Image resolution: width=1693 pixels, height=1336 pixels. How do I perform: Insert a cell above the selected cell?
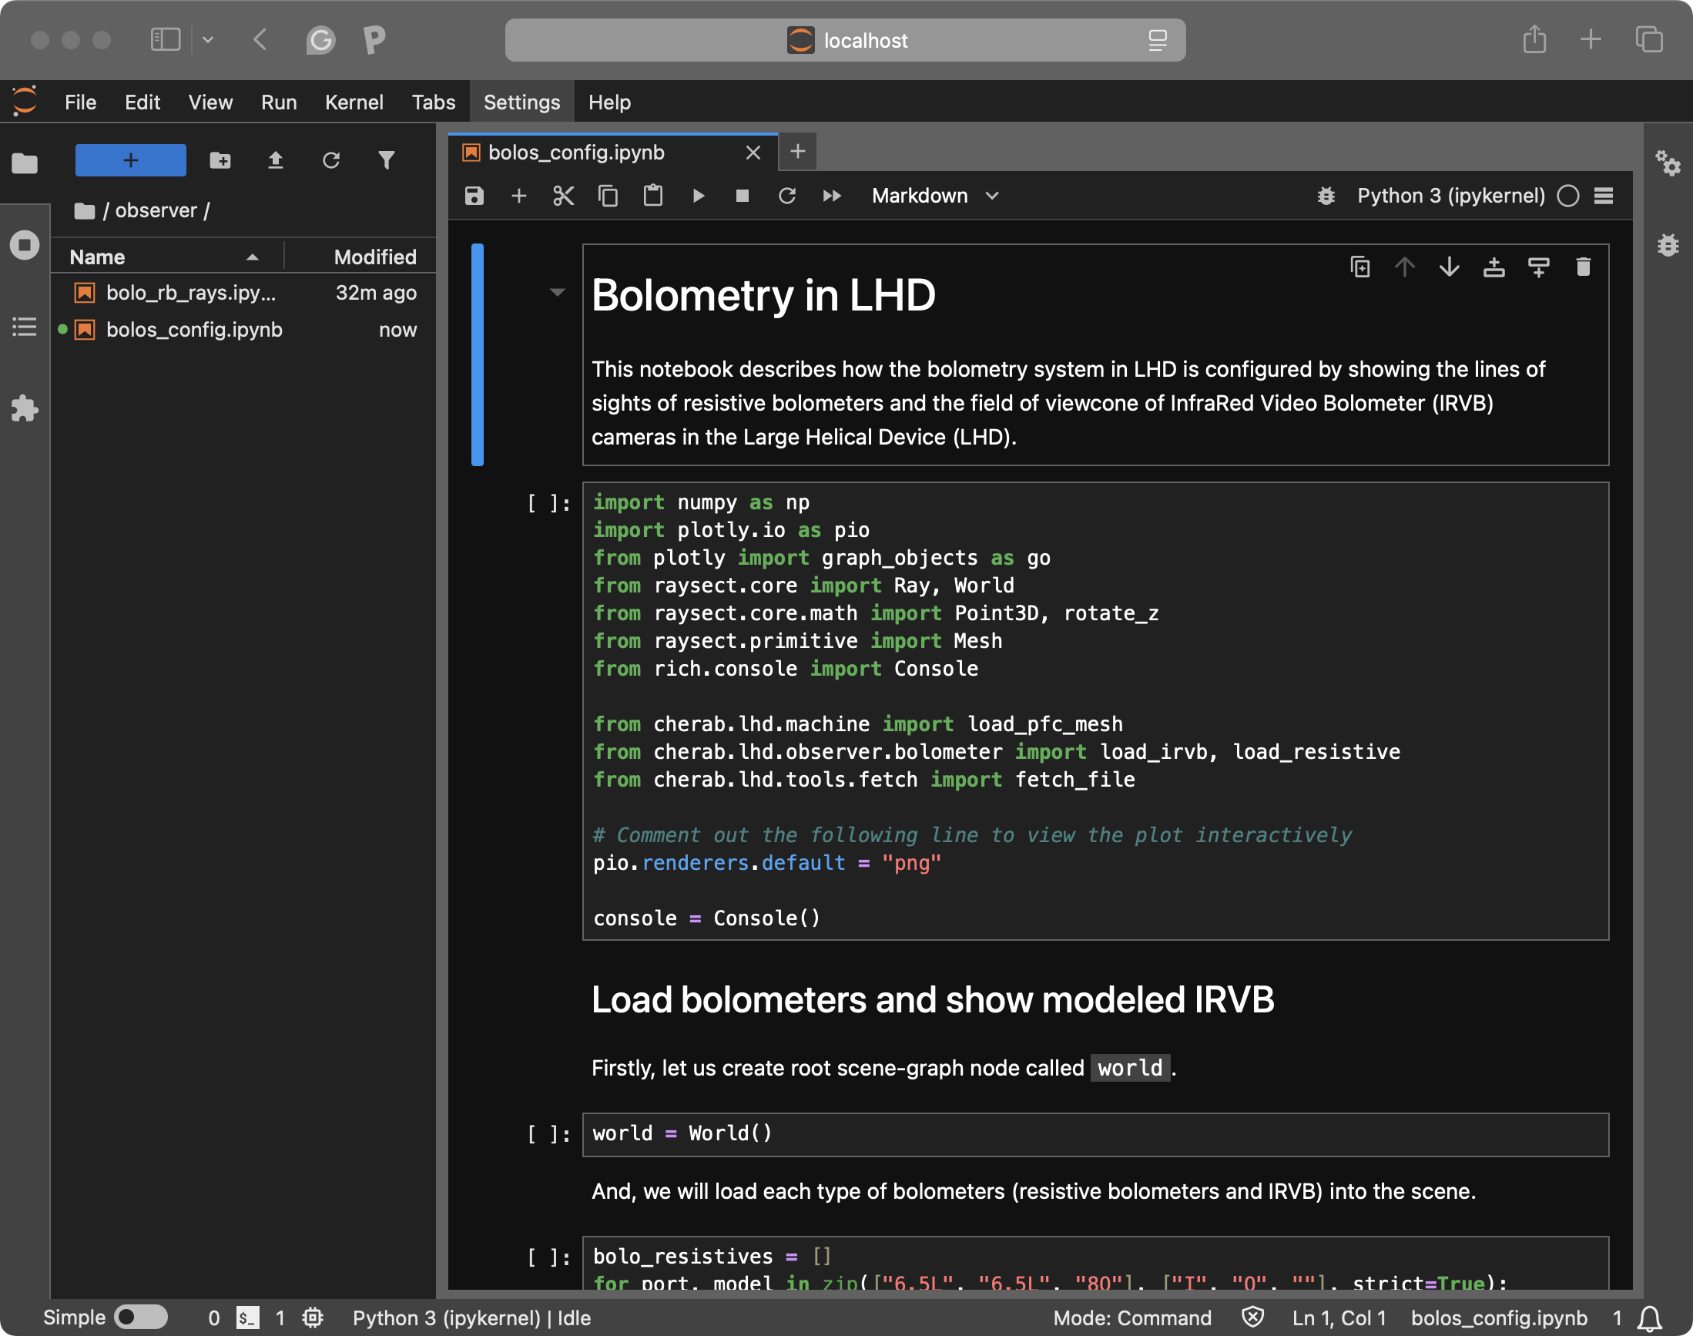pyautogui.click(x=1494, y=267)
